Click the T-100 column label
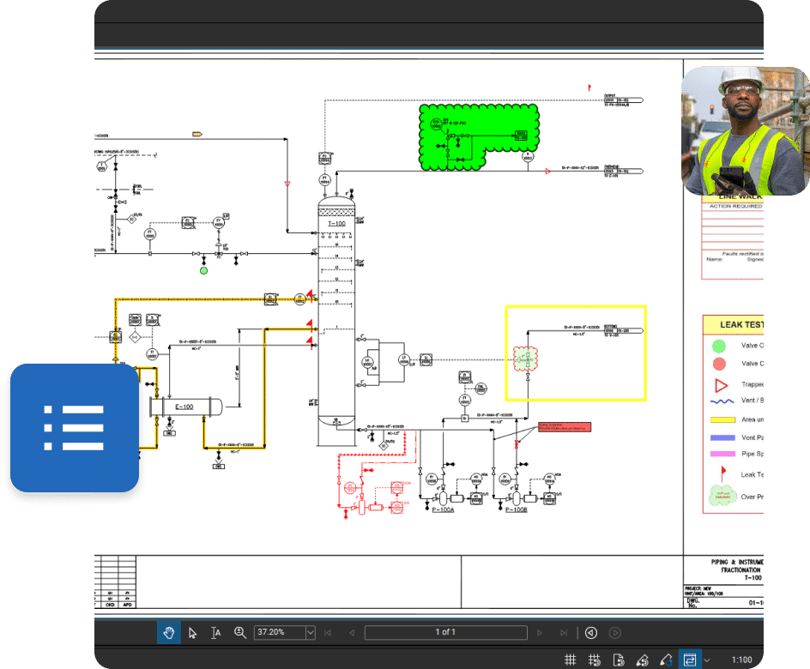 pos(337,224)
